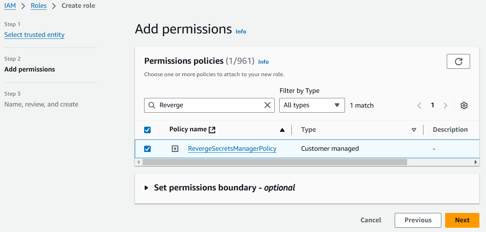The height and width of the screenshot is (232, 486).
Task: Refresh the permissions policies list
Action: tap(458, 61)
